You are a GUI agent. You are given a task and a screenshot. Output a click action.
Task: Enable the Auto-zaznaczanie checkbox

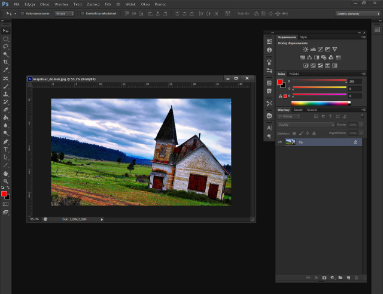[23, 14]
